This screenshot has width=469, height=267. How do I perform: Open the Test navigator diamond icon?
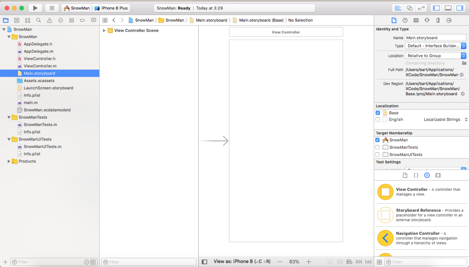point(60,20)
